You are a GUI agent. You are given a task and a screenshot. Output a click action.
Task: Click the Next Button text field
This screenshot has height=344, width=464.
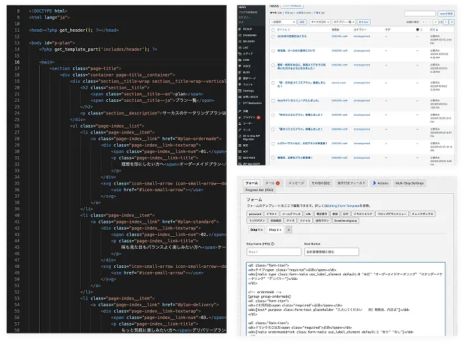coord(331,252)
